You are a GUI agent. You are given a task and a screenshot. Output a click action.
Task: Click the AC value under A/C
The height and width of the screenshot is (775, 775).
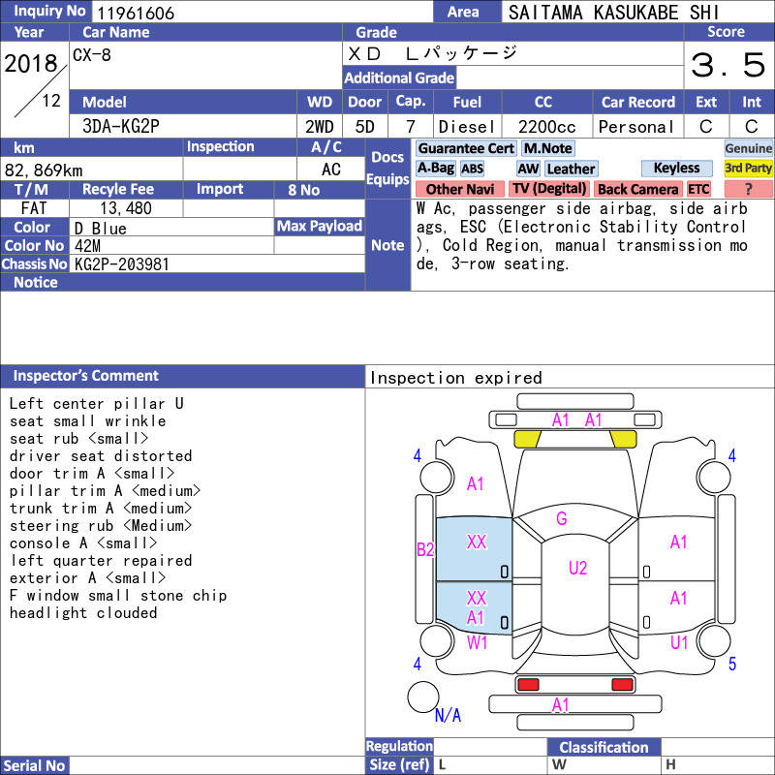coord(331,170)
